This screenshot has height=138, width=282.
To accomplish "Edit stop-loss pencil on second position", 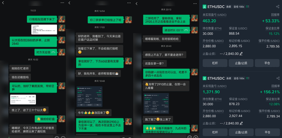I will coord(241,123).
